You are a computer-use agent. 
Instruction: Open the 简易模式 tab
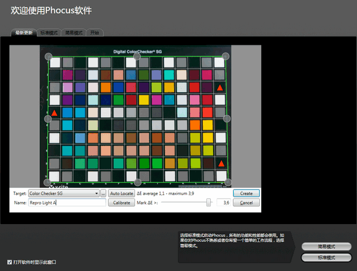[x=74, y=33]
